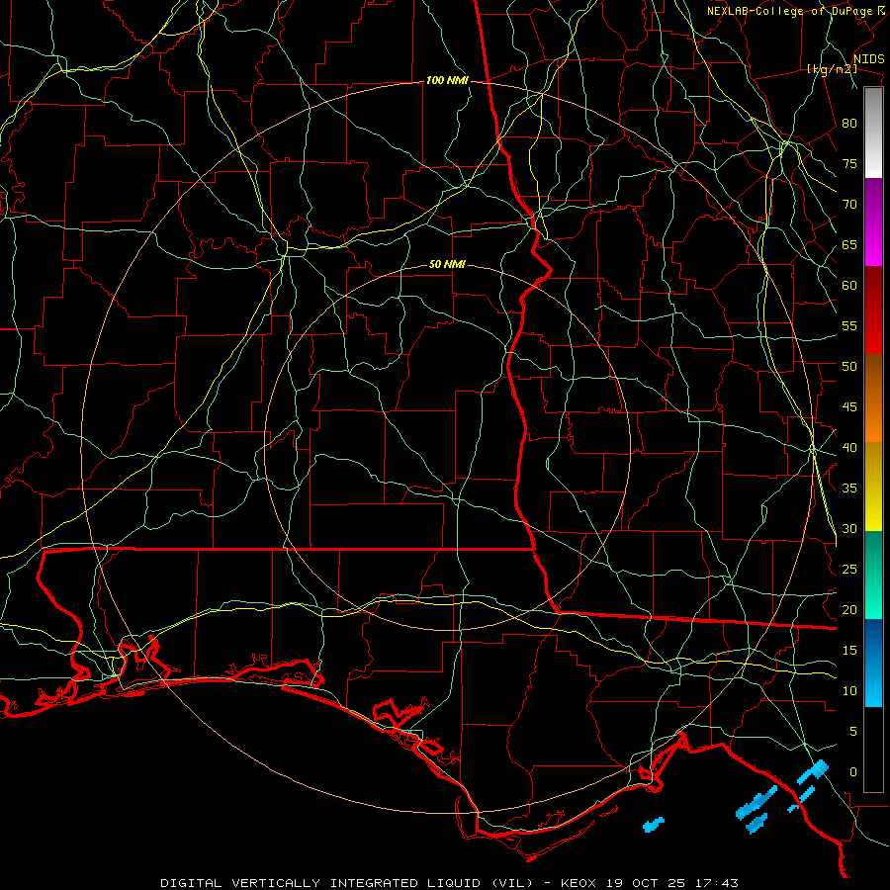
Task: Click the 20 value on the scale
Action: tap(849, 610)
